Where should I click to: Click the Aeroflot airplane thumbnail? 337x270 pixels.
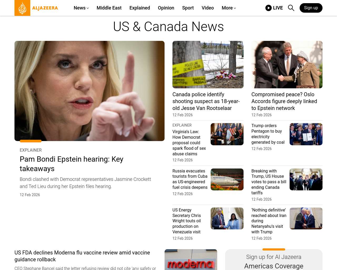click(227, 179)
